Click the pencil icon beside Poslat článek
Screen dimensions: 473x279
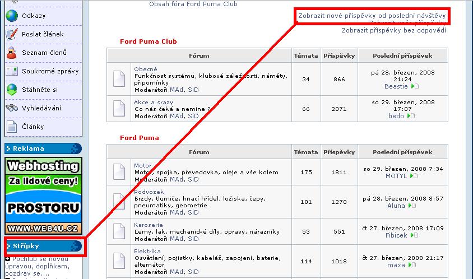click(12, 34)
